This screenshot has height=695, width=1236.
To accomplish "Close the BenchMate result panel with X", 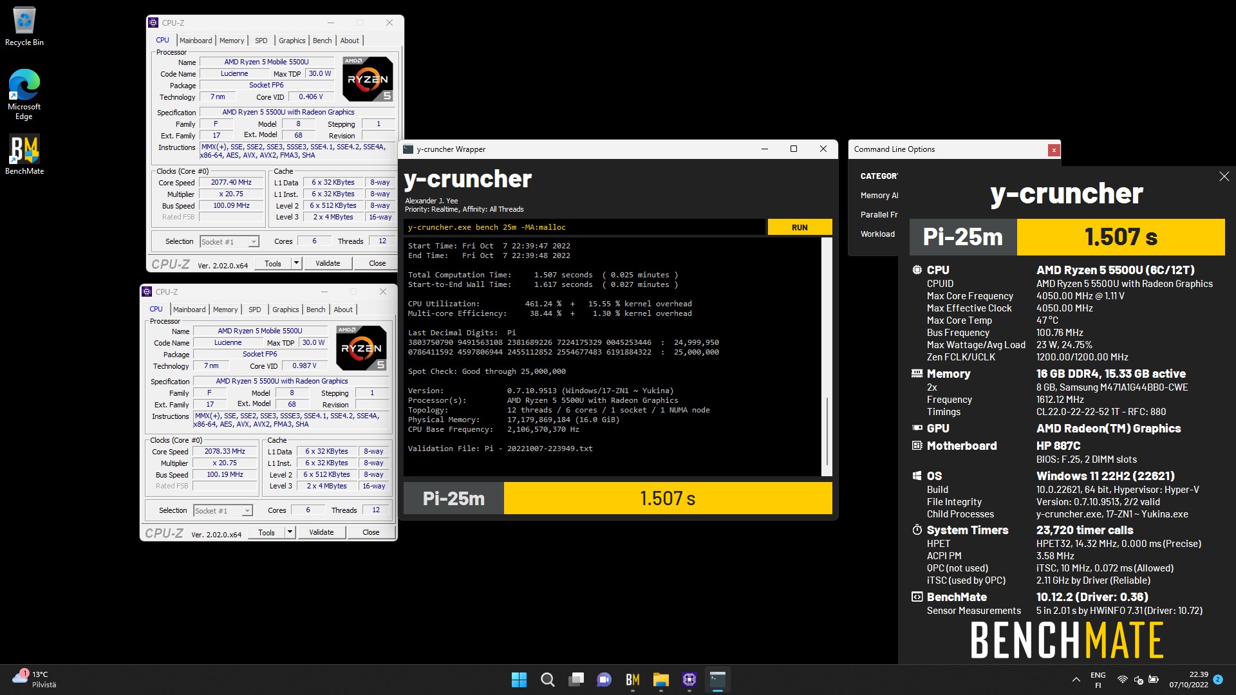I will point(1224,176).
